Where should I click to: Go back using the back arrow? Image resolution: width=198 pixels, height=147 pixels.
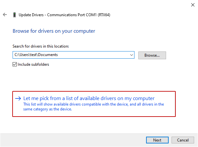pyautogui.click(x=5, y=15)
